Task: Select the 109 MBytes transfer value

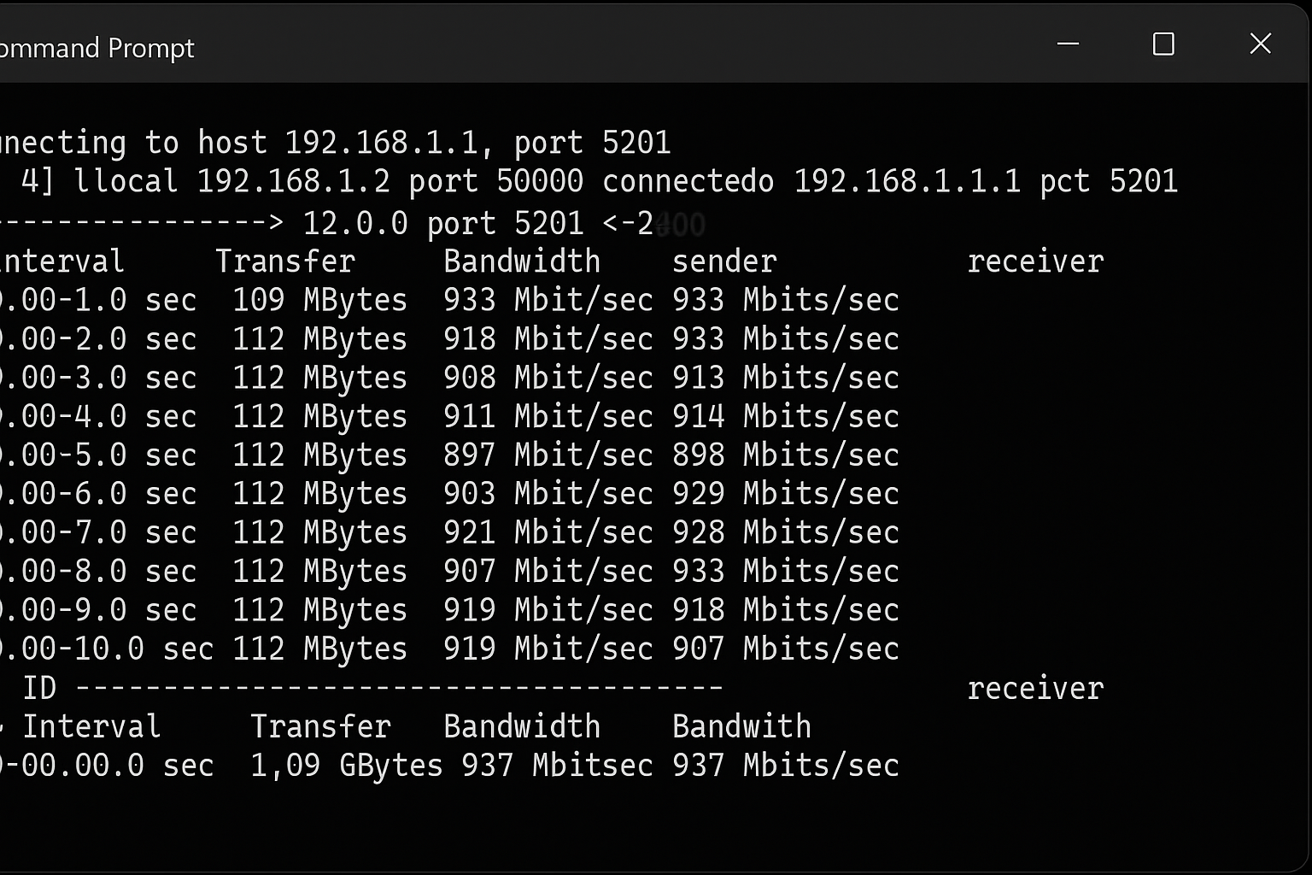Action: (319, 299)
